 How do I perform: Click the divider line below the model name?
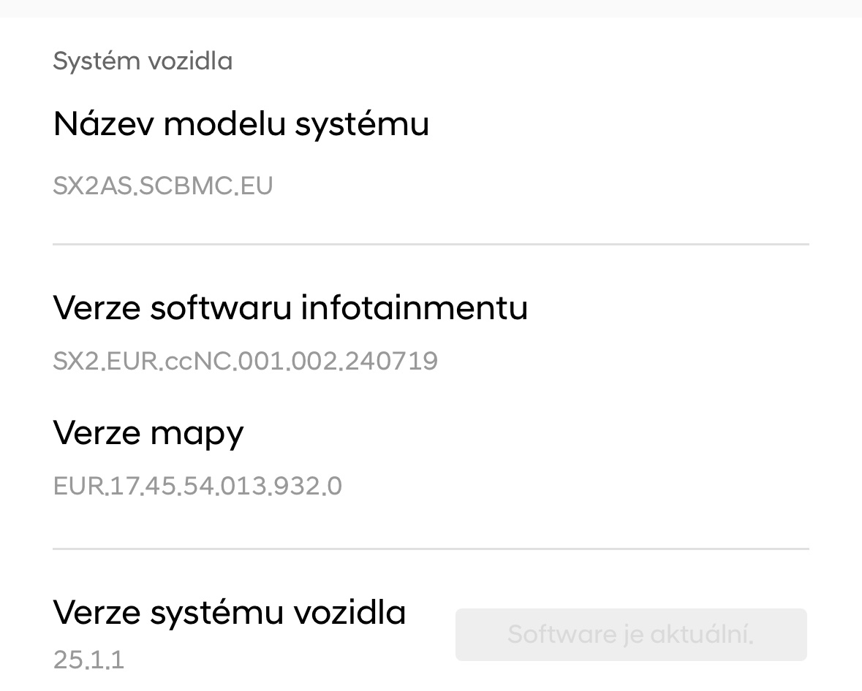click(x=431, y=244)
